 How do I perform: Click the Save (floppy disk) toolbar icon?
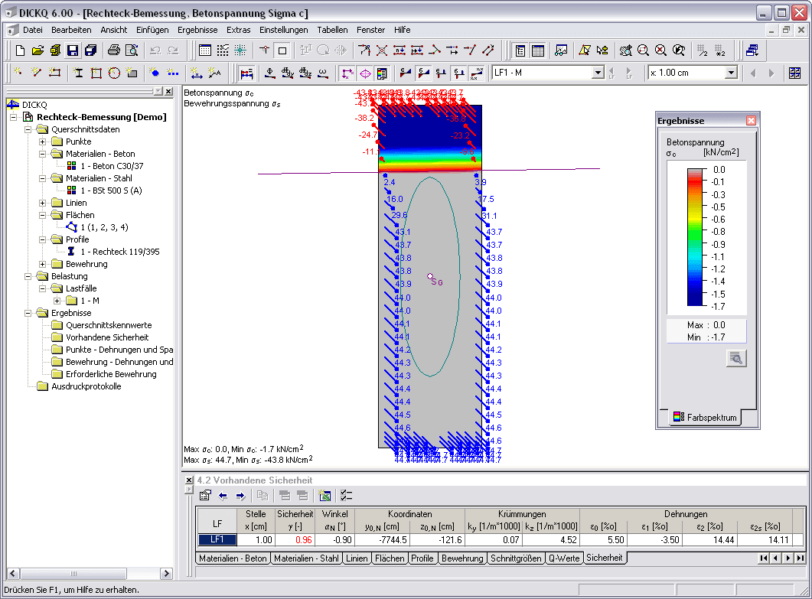tap(72, 50)
